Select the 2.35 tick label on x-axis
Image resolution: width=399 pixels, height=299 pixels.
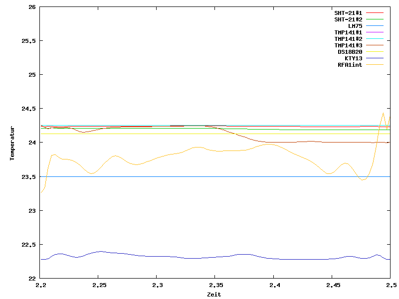(214, 285)
